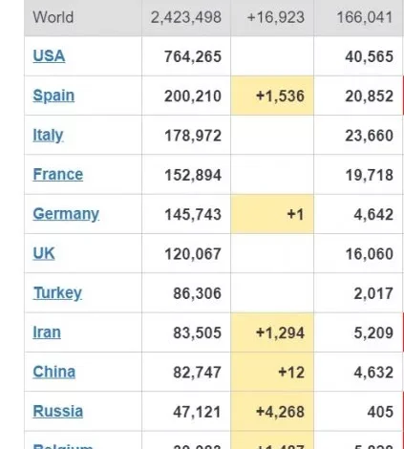Open the France country link
The width and height of the screenshot is (404, 449).
tap(58, 175)
